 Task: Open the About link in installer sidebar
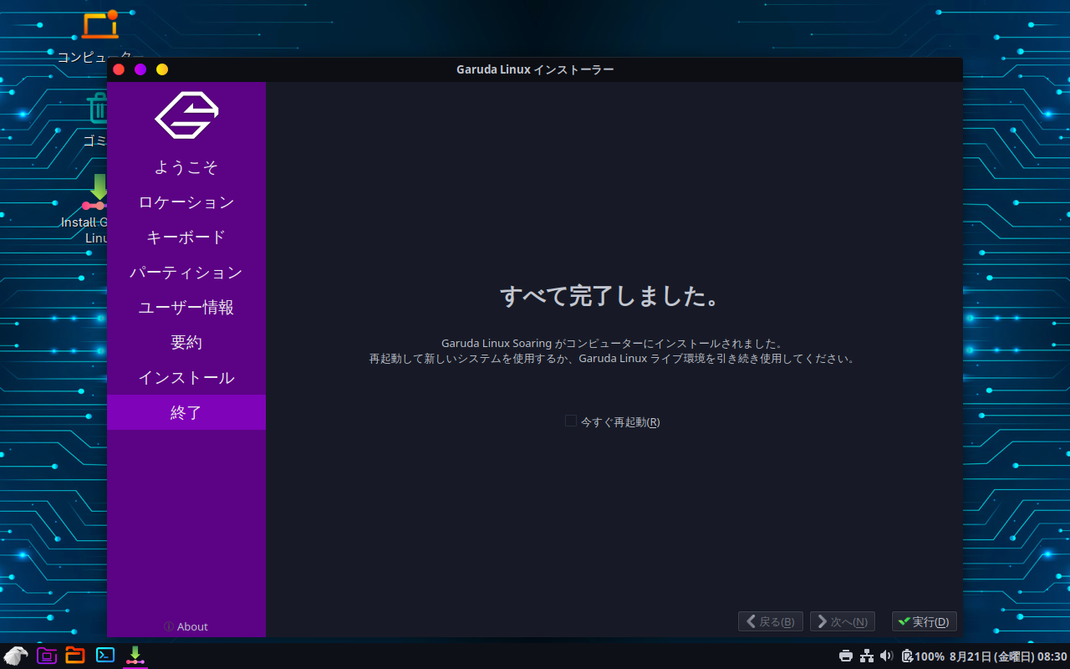pyautogui.click(x=186, y=626)
